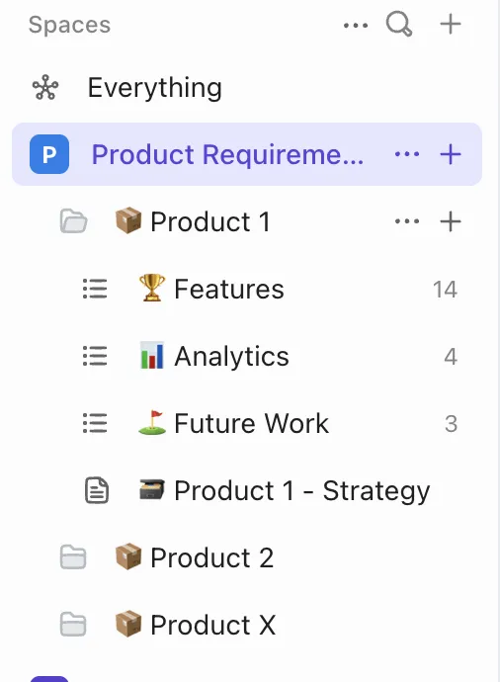Click the Everything label
The height and width of the screenshot is (682, 500).
pos(155,88)
